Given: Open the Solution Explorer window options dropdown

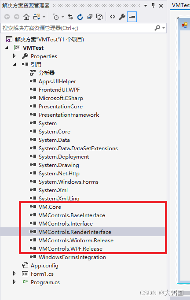Looking at the screenshot, I should 146,6.
